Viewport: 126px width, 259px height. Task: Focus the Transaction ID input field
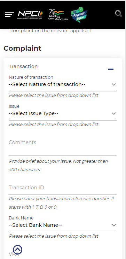[x=63, y=188]
